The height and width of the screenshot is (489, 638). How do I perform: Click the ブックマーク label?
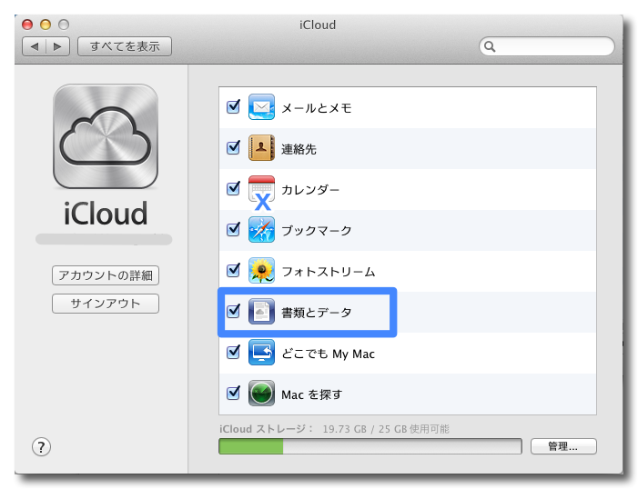(x=317, y=231)
